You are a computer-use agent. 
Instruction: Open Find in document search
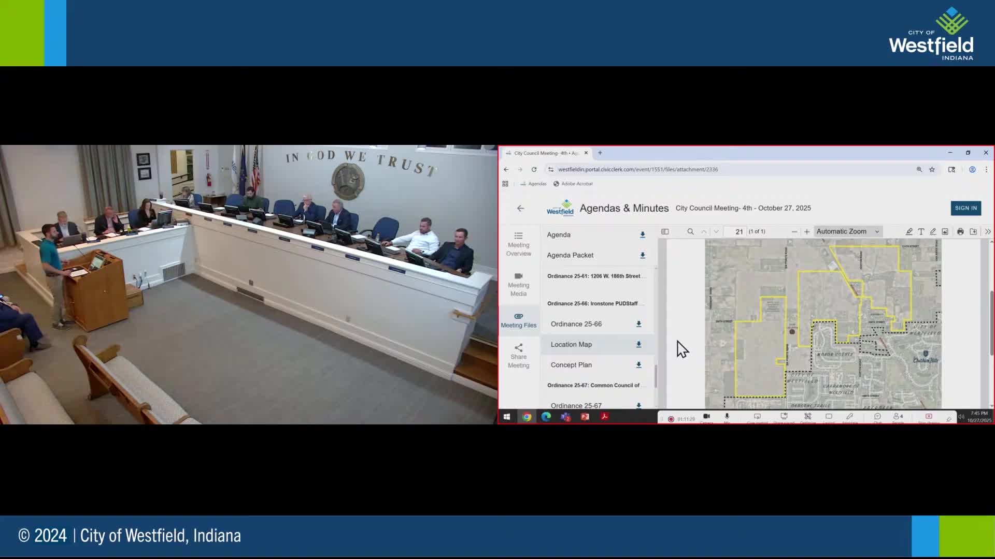tap(690, 231)
